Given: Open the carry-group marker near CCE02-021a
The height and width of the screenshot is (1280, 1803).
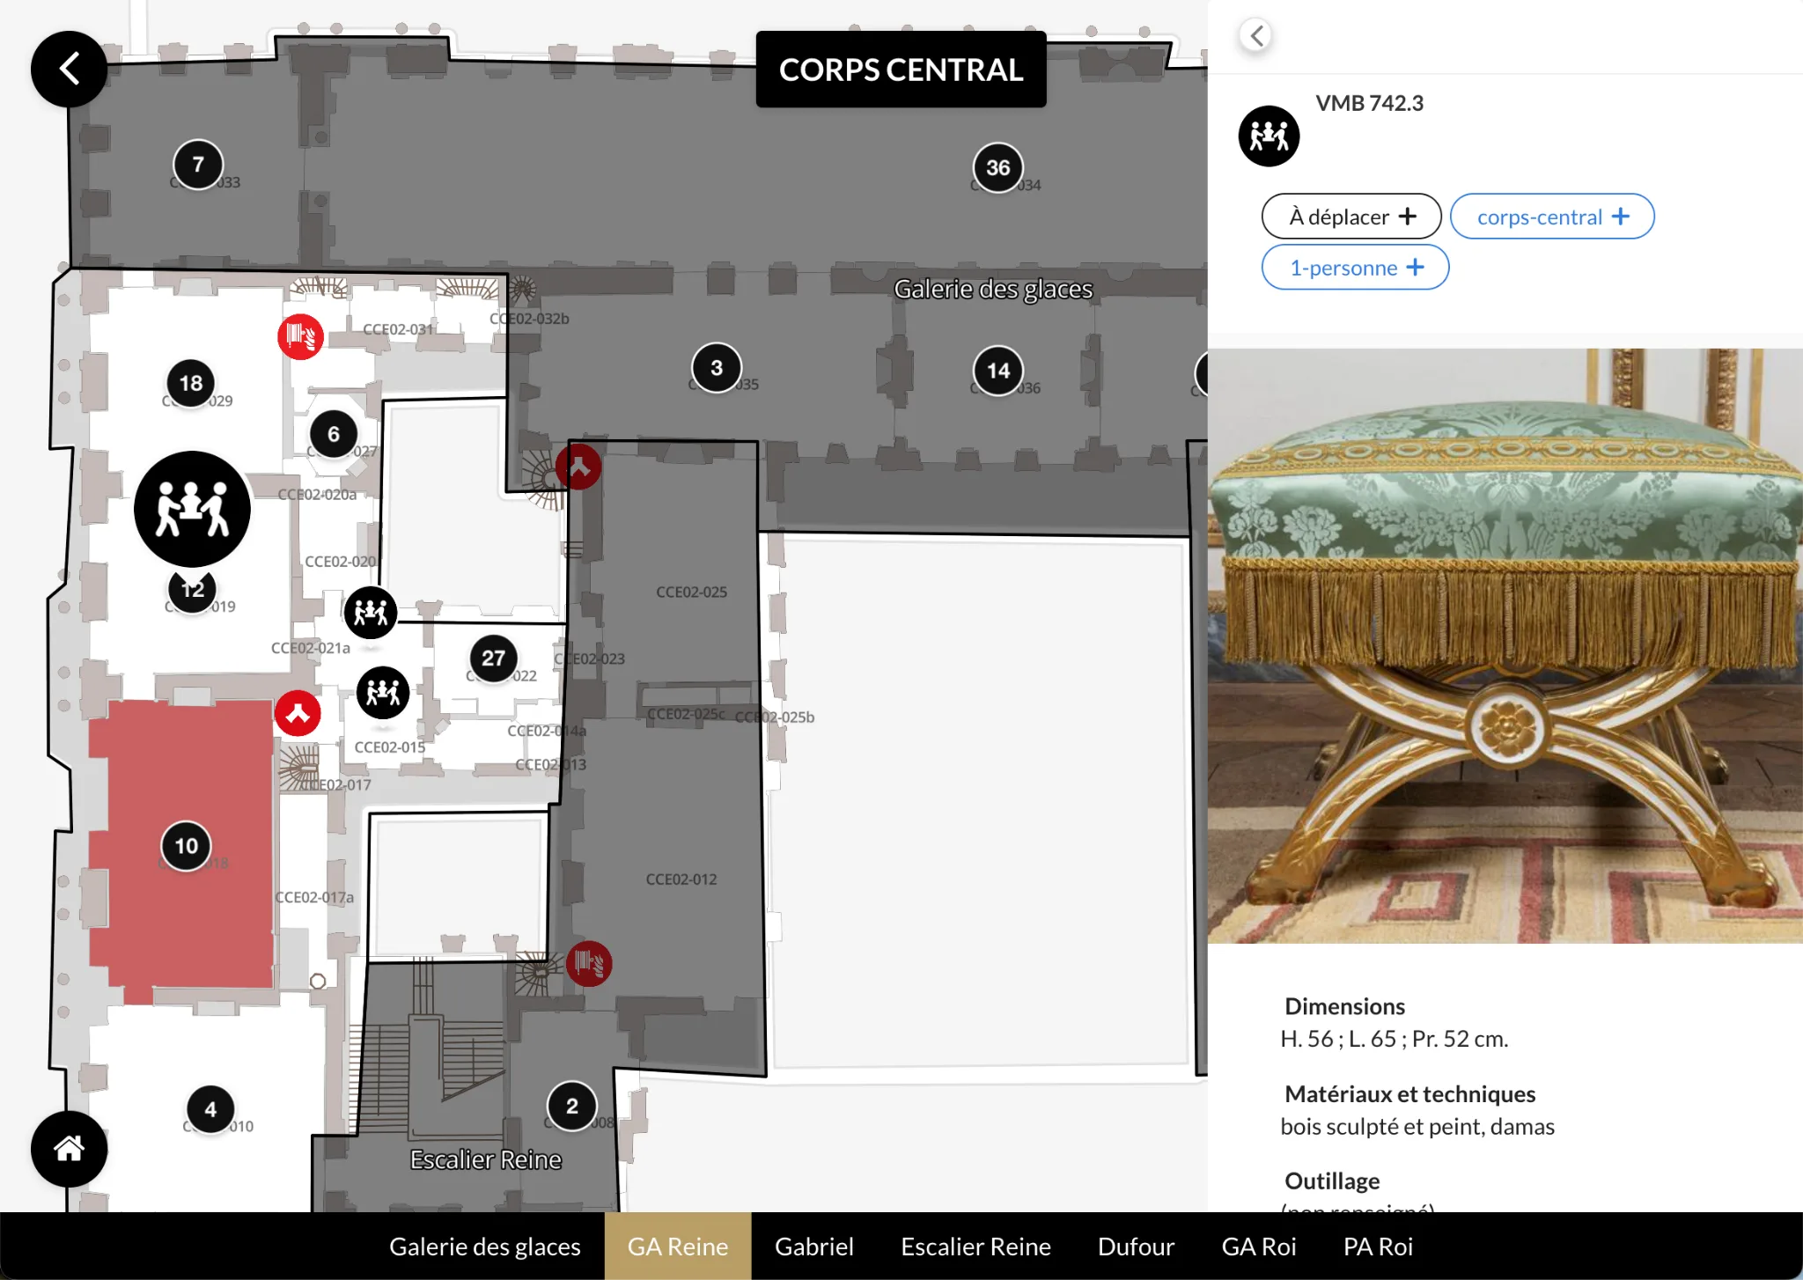Looking at the screenshot, I should pos(371,613).
